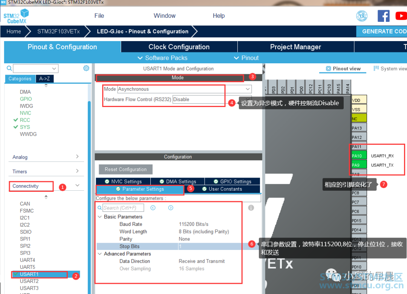Screen dimensions: 407x294
Task: Open the category settings gear icon
Action: point(86,68)
